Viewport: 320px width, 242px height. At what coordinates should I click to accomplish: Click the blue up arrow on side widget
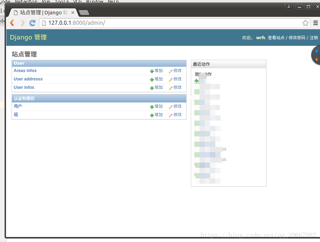316,51
